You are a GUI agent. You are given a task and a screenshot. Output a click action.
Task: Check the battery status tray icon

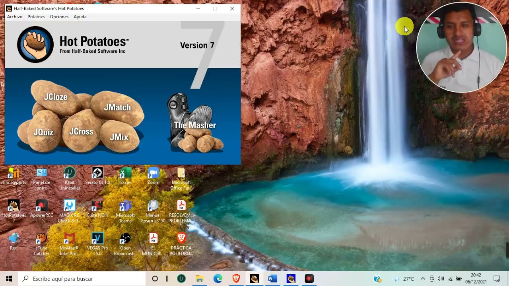[x=458, y=279]
